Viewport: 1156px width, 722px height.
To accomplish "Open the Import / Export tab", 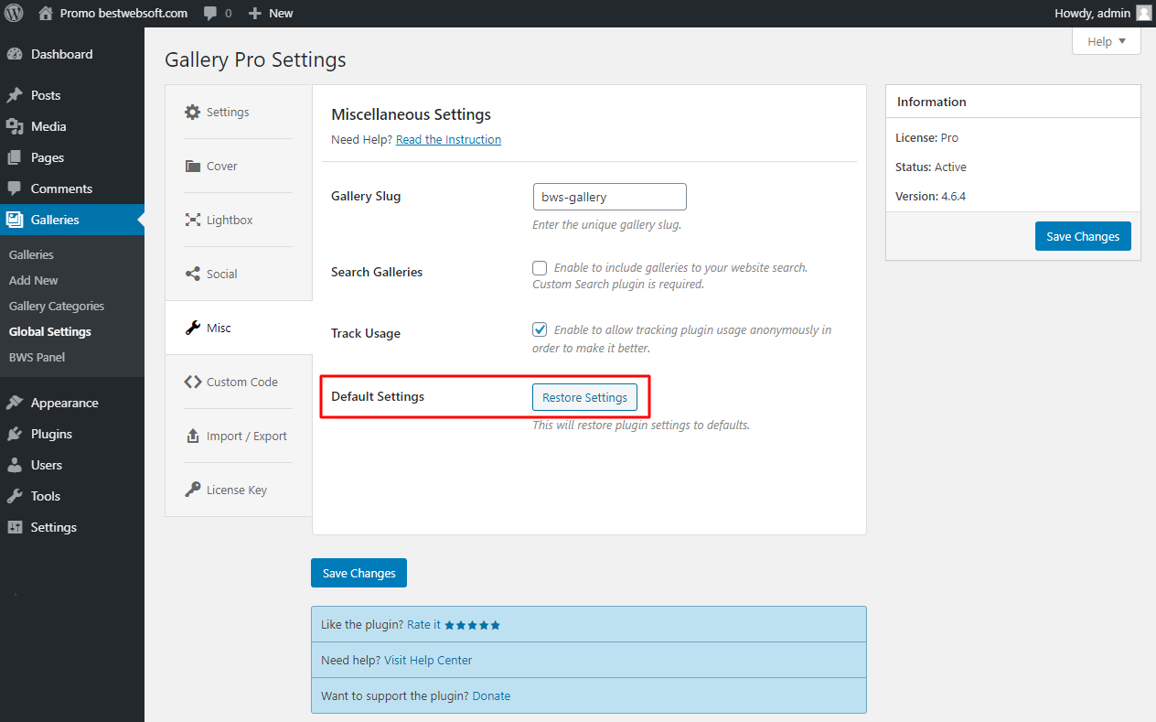I will (x=238, y=436).
